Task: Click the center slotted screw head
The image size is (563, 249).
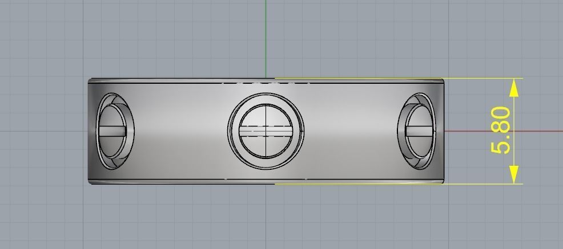Action: tap(266, 131)
